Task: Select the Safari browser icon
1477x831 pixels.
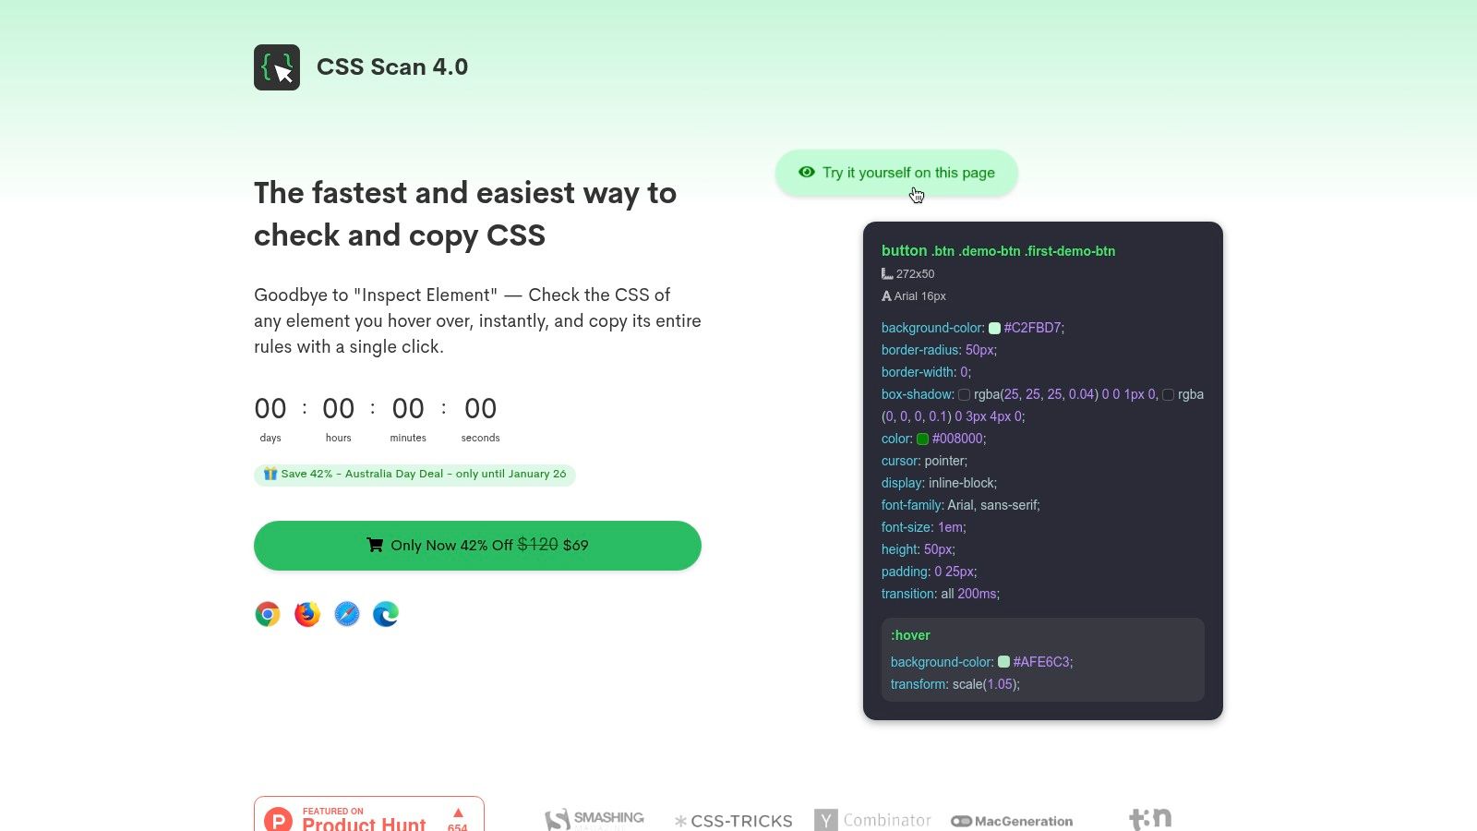Action: click(346, 613)
